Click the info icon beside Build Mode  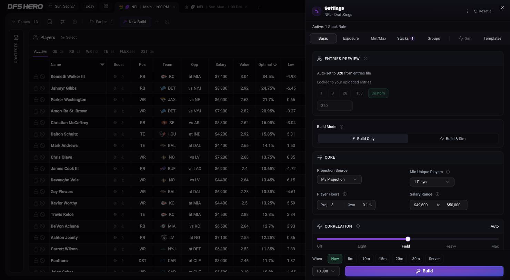click(341, 127)
